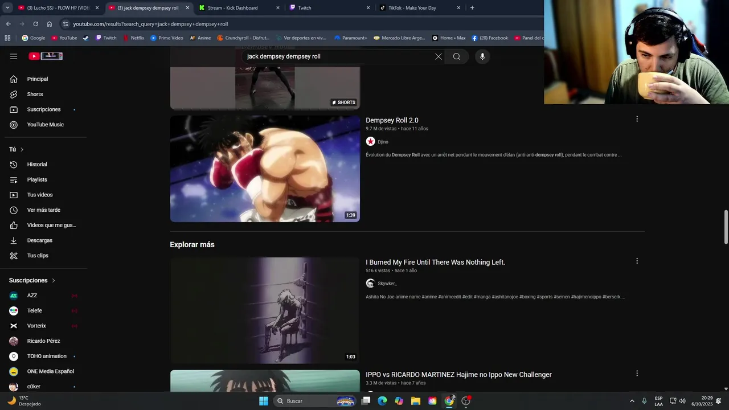Open the YouTube hamburger guide menu
729x410 pixels.
click(x=14, y=56)
